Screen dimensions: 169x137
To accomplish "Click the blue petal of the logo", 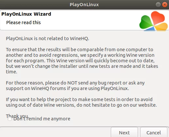I will click(150, 29).
